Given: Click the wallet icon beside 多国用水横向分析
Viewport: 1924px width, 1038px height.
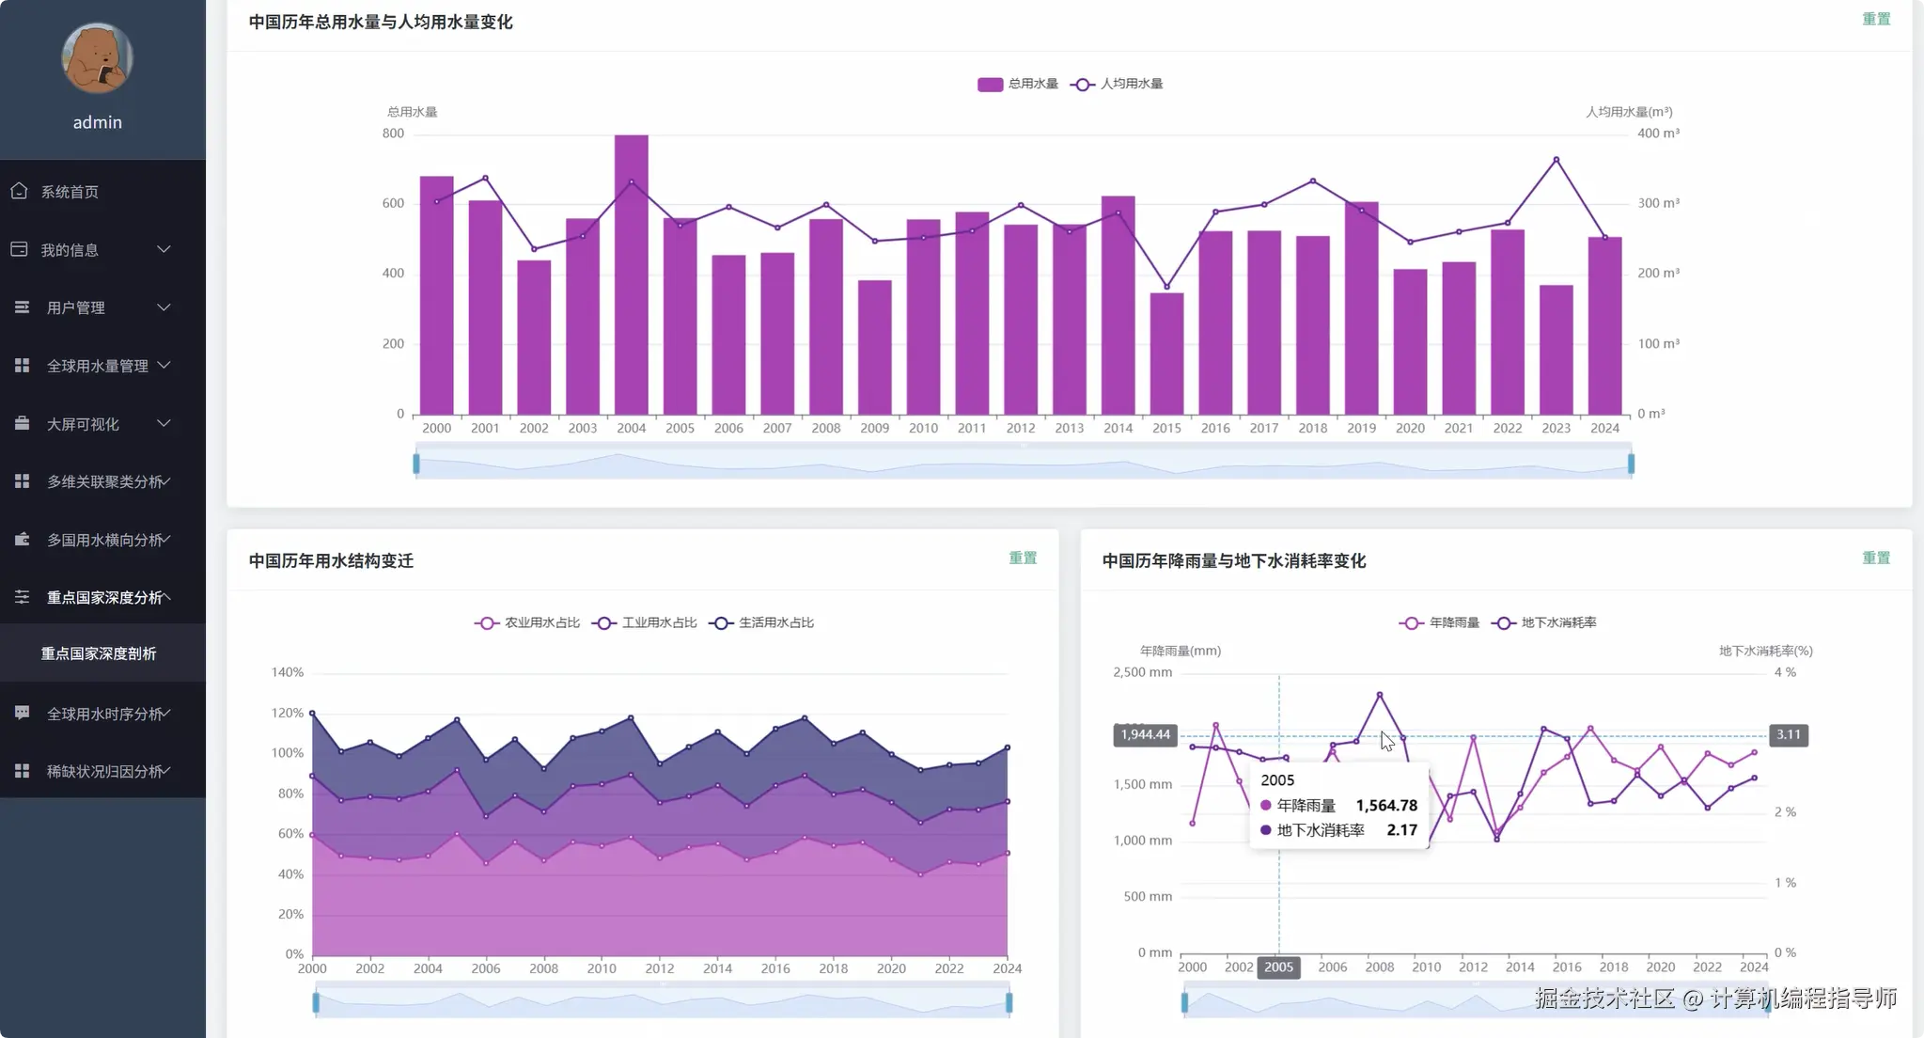Looking at the screenshot, I should pos(22,539).
